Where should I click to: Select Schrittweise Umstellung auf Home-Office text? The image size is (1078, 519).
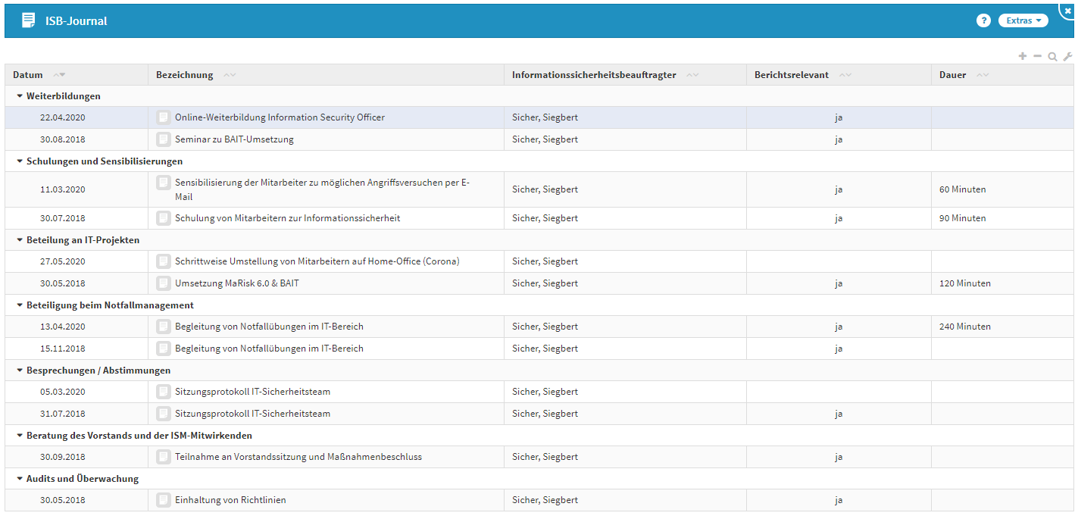point(317,261)
